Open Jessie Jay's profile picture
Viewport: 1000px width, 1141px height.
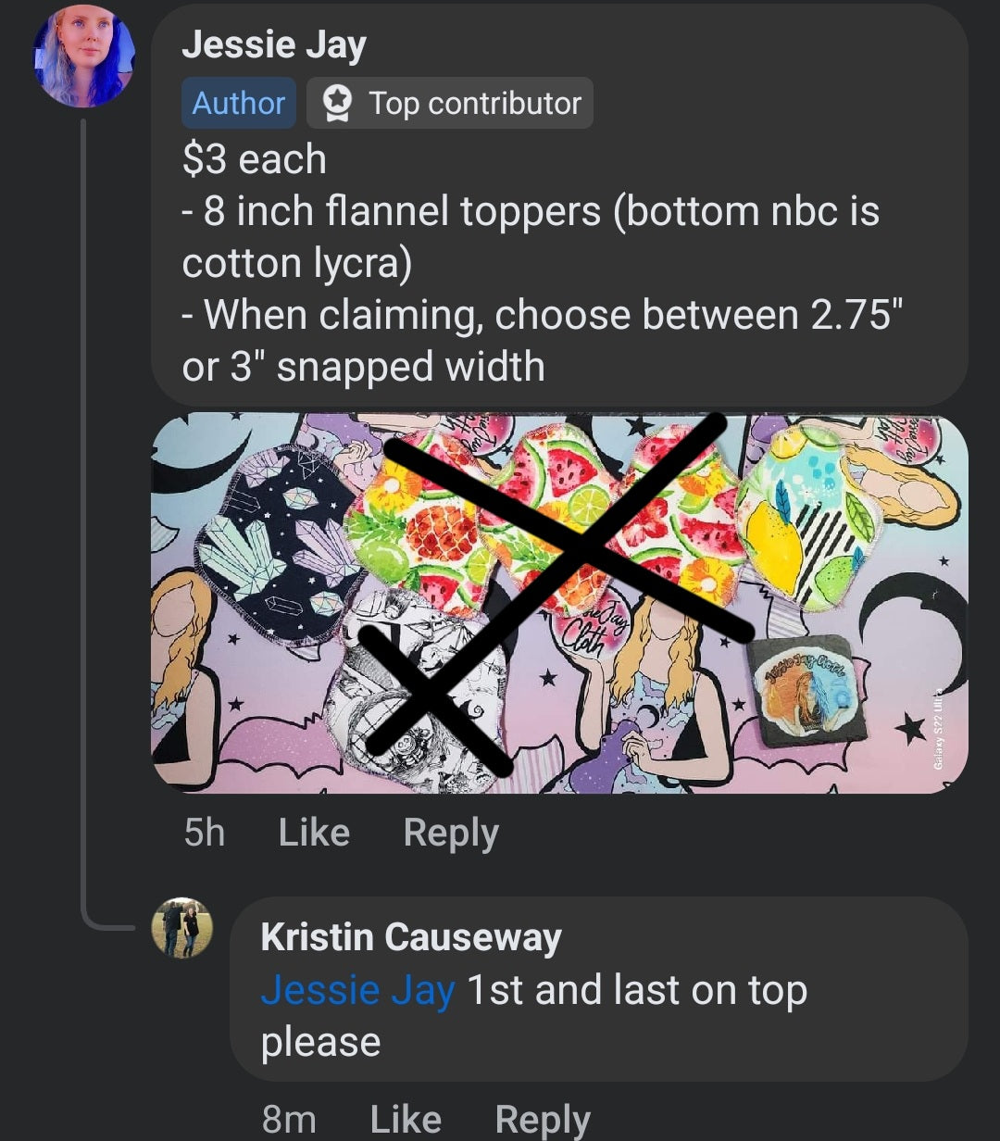click(83, 57)
